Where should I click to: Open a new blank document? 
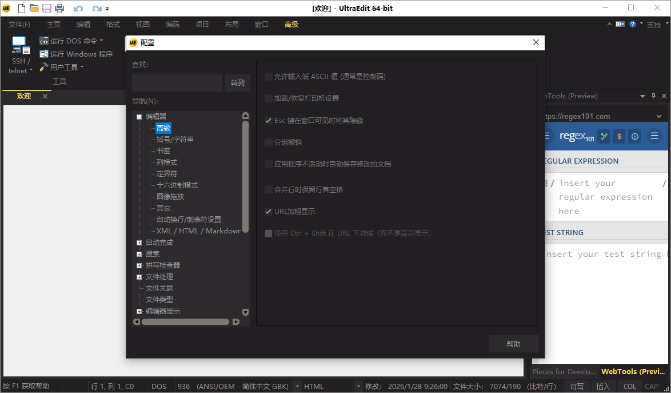coord(21,8)
